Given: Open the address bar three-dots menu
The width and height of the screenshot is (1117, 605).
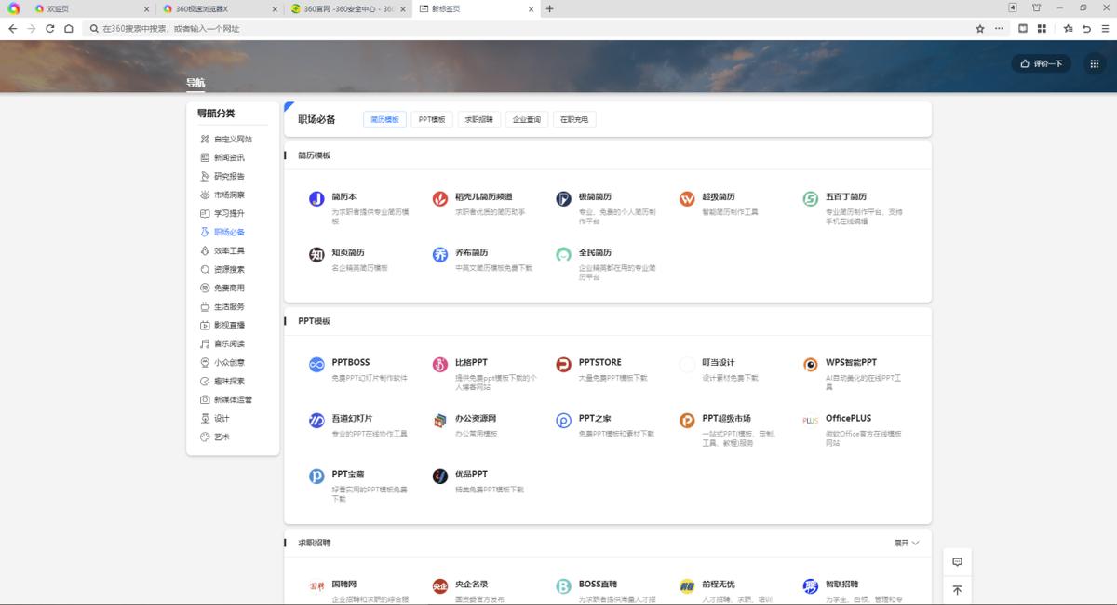Looking at the screenshot, I should pos(999,29).
